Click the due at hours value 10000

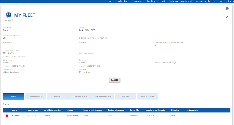point(6,63)
